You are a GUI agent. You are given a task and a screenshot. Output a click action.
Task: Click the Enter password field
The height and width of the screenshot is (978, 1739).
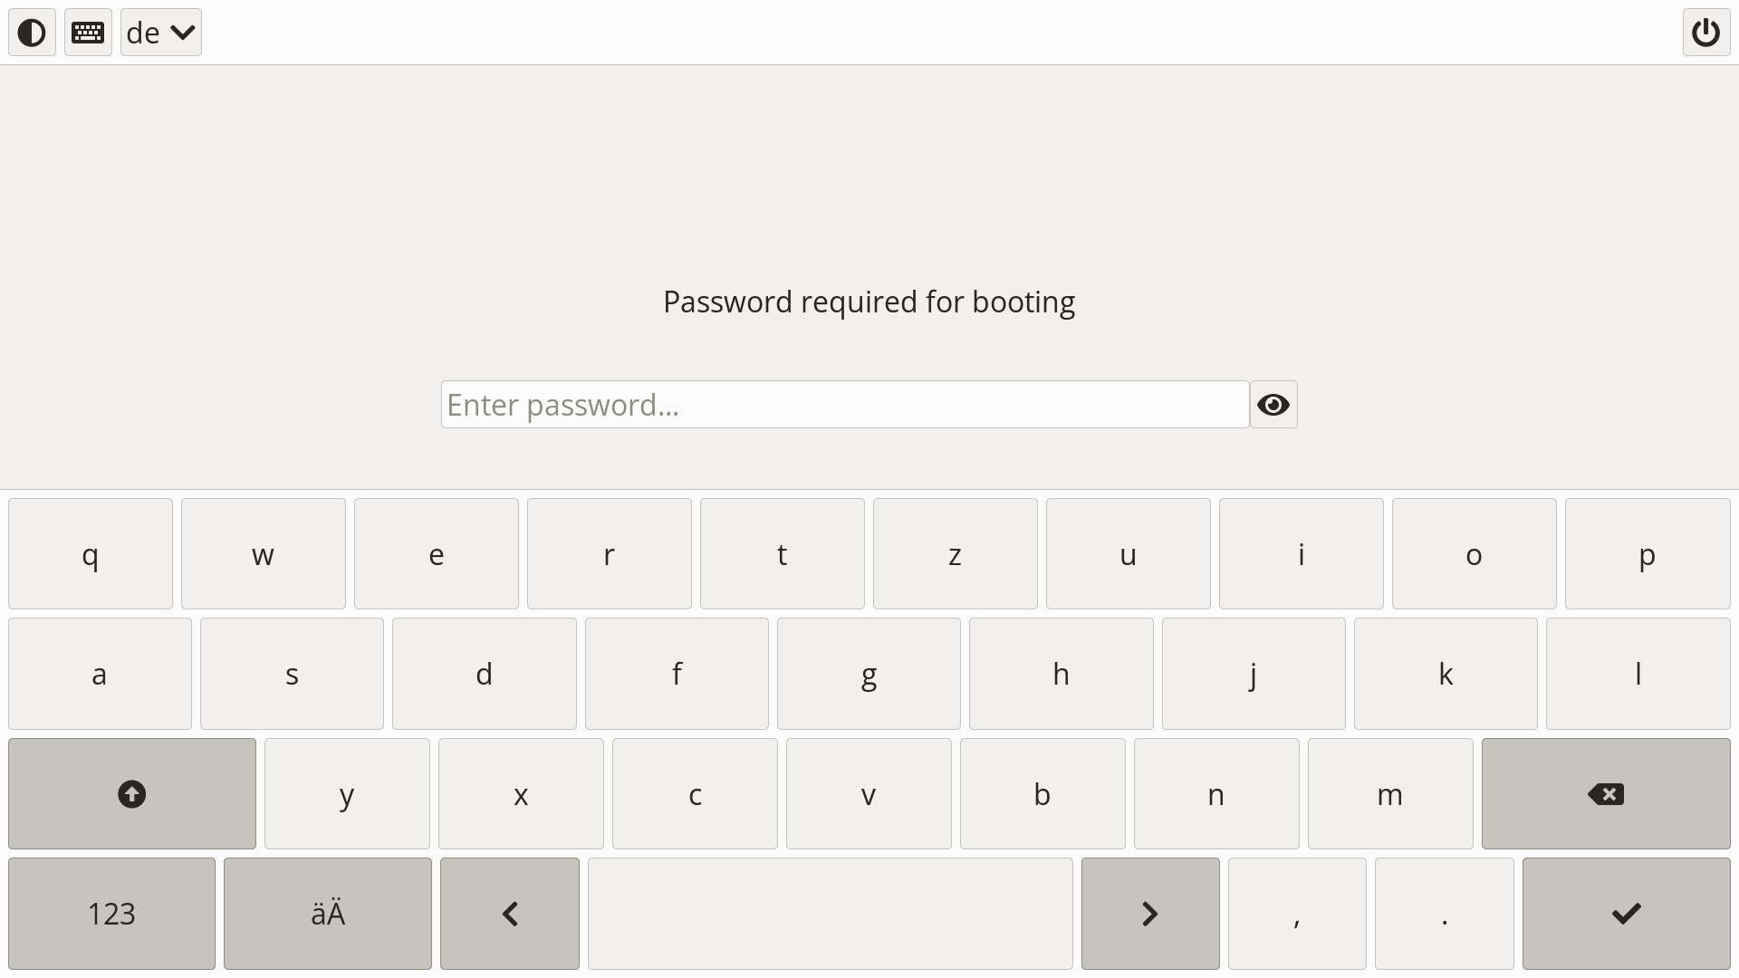844,405
